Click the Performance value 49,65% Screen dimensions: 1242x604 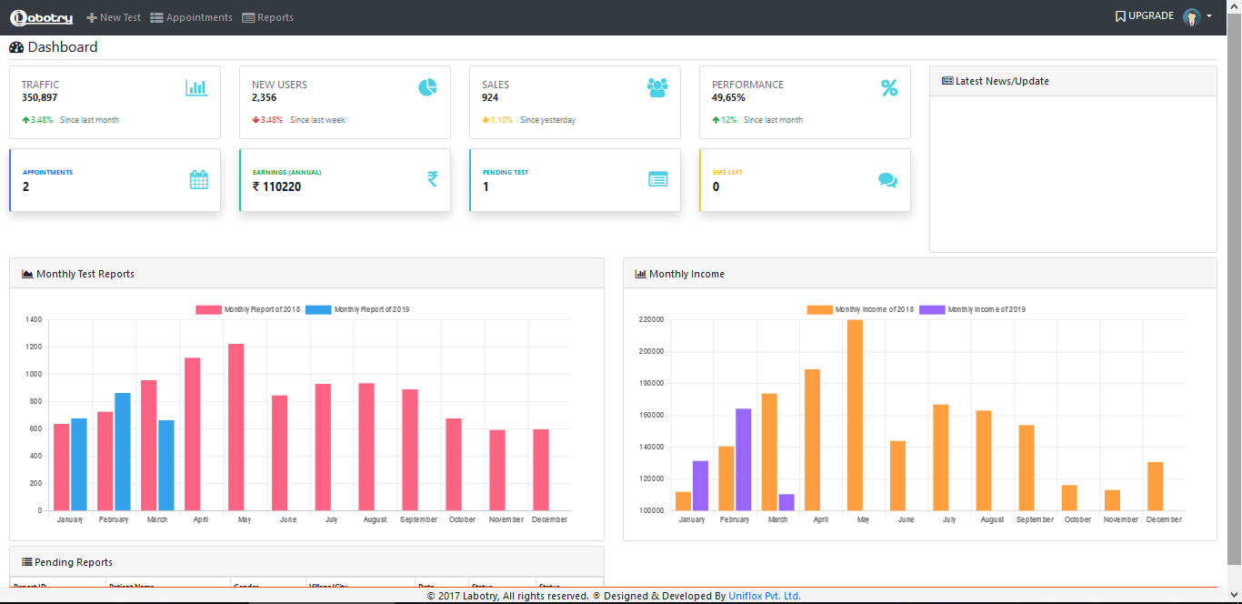(x=728, y=97)
